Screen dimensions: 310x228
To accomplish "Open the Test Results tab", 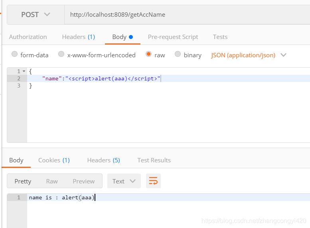I will coord(154,160).
